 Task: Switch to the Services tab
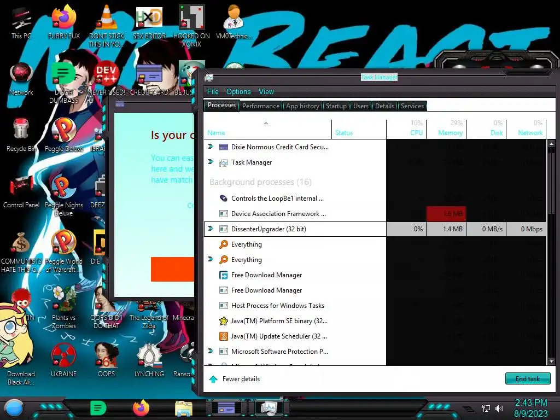click(x=412, y=106)
